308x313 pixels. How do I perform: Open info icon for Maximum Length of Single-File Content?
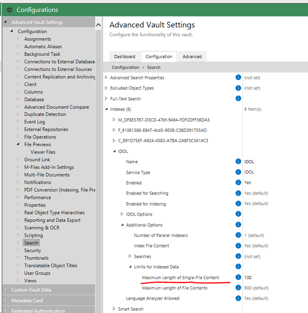(x=238, y=277)
